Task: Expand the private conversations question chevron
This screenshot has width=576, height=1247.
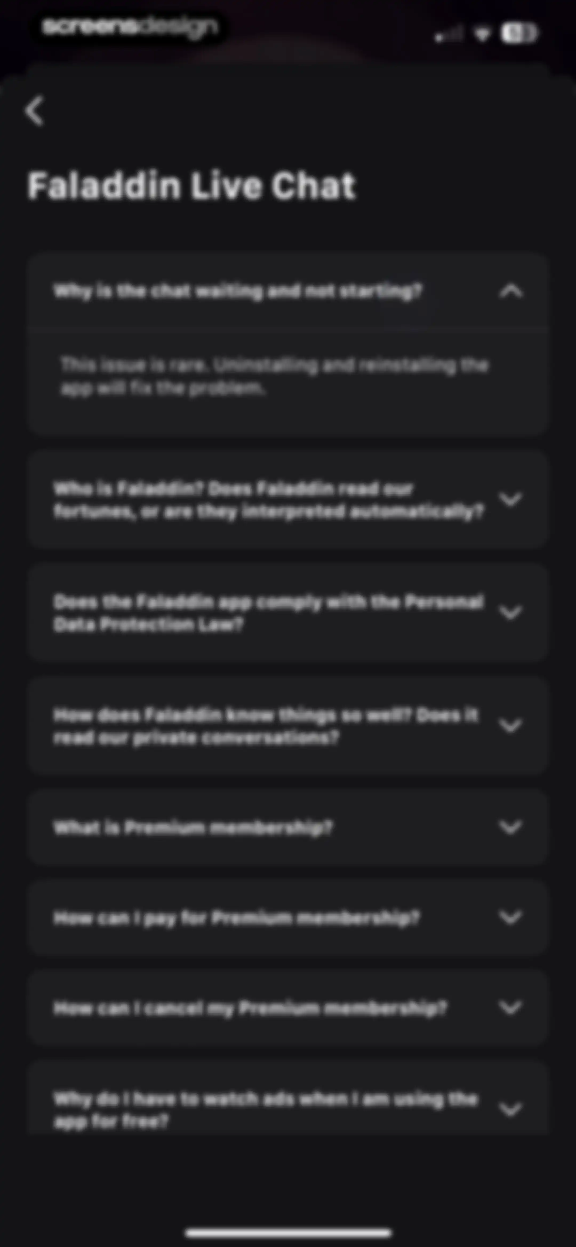Action: tap(511, 726)
